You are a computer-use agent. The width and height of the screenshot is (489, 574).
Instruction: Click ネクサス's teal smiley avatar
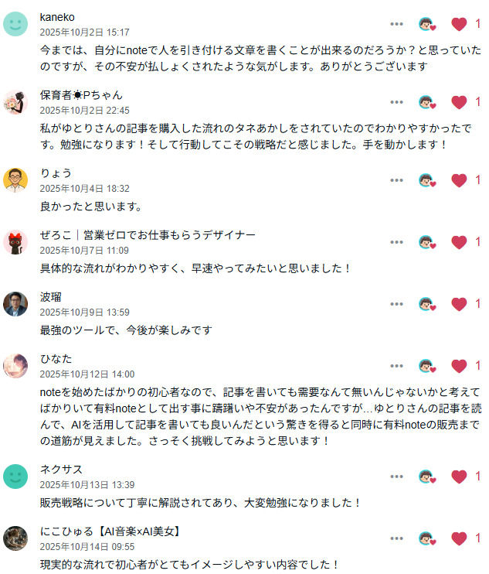point(15,477)
